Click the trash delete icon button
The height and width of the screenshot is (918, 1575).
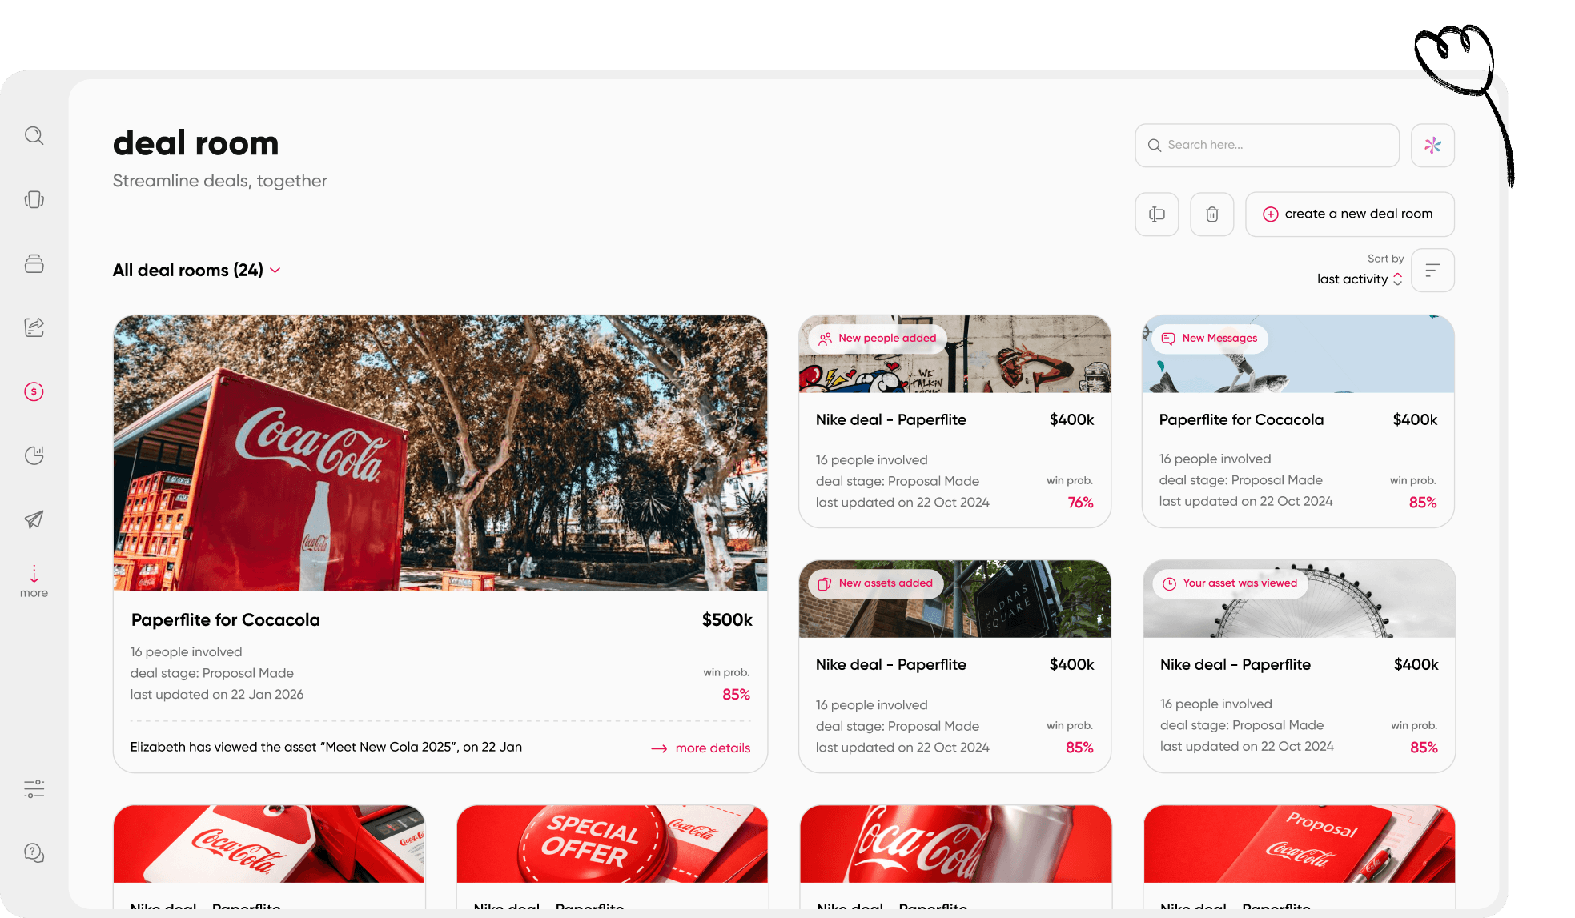[x=1212, y=214]
